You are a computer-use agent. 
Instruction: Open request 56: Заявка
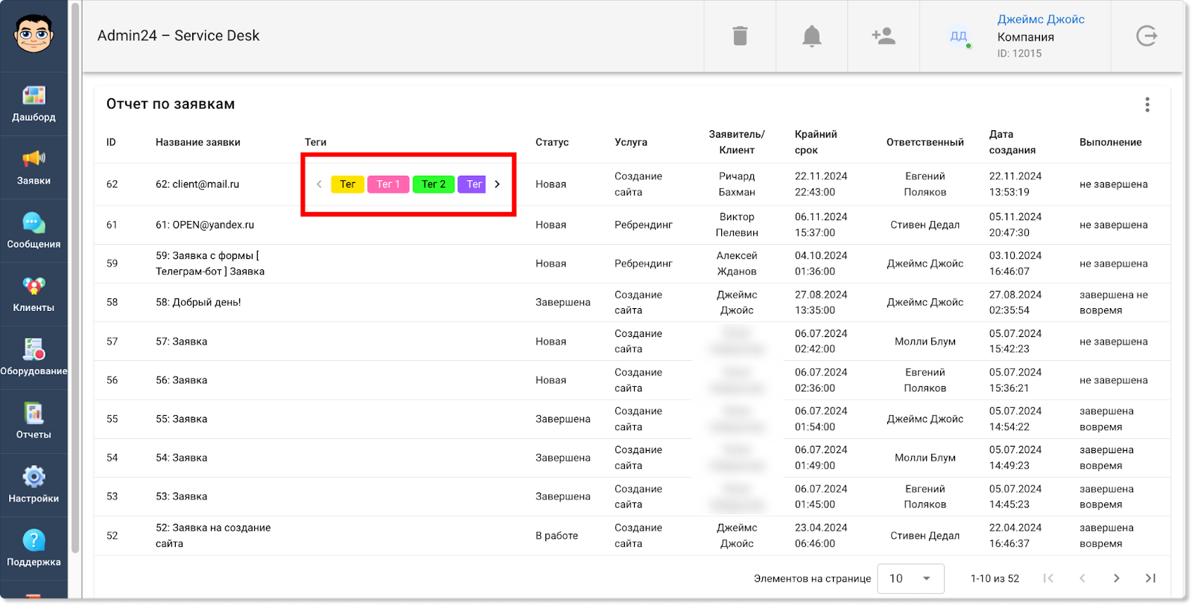click(x=182, y=380)
